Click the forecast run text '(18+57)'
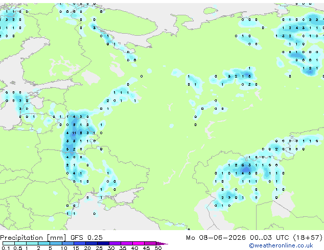Screen dimensions: 324x250 (x=308, y=238)
